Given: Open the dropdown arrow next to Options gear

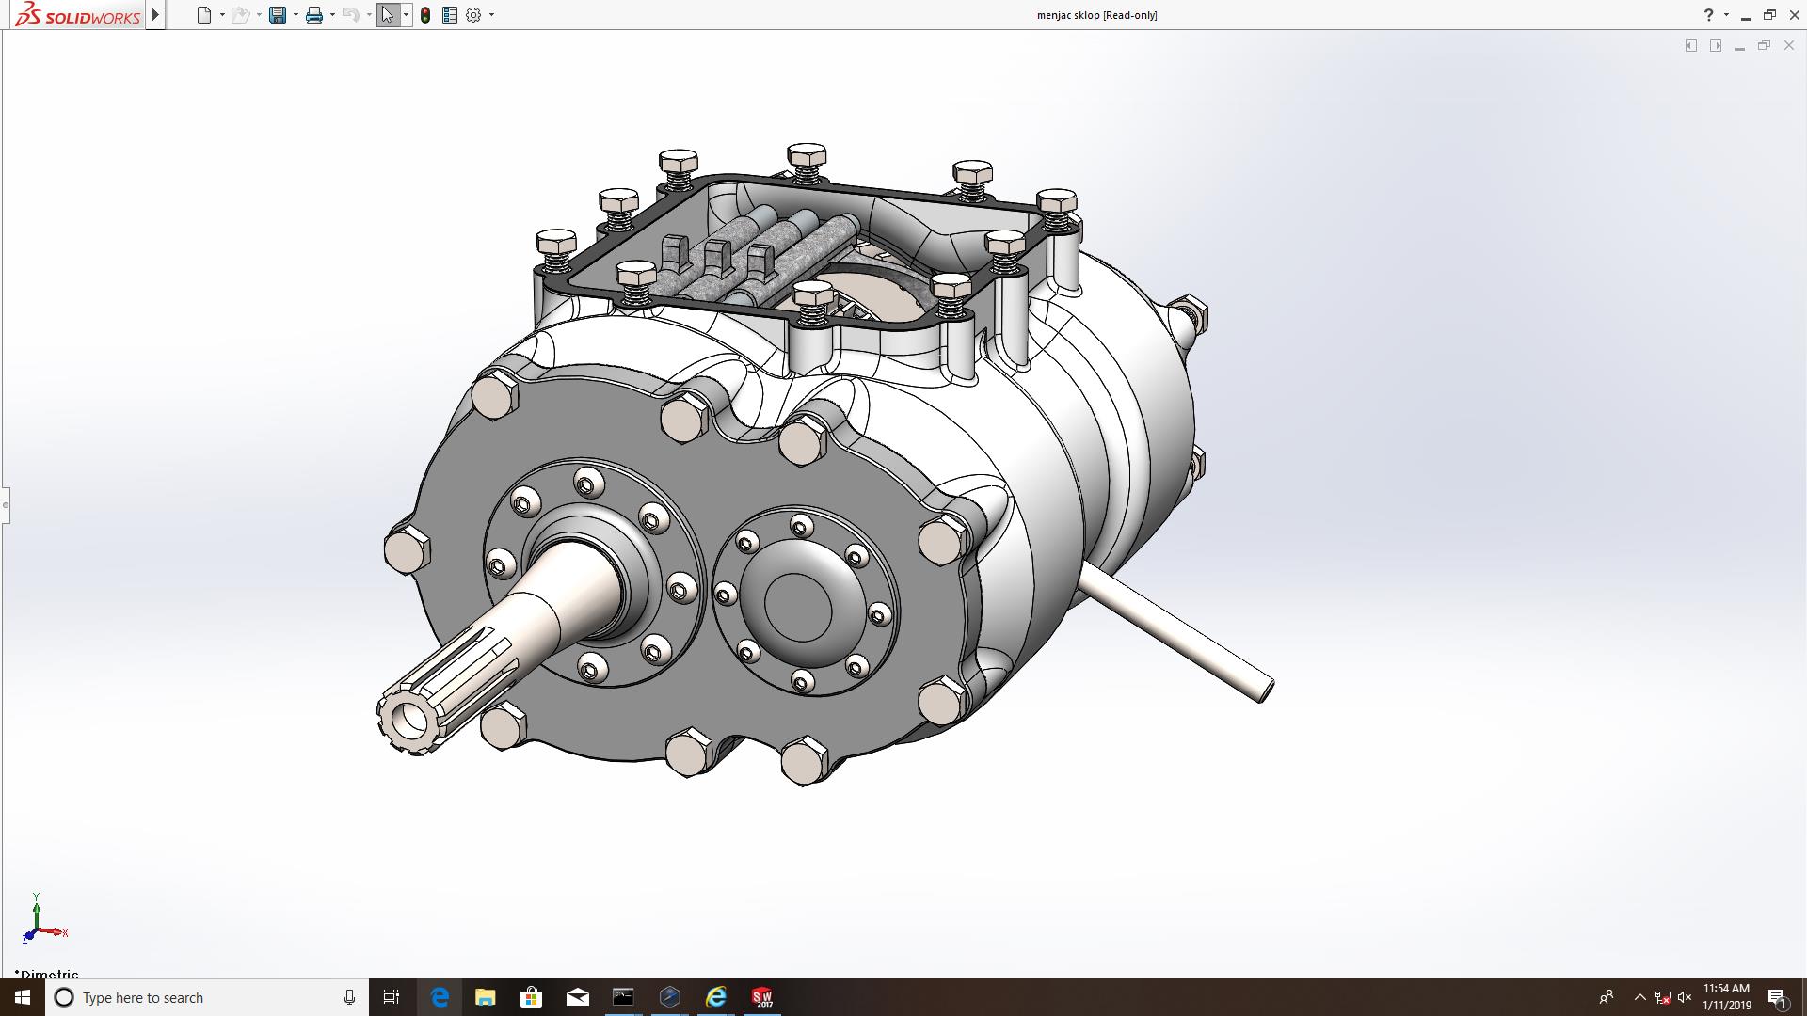Looking at the screenshot, I should 491,15.
